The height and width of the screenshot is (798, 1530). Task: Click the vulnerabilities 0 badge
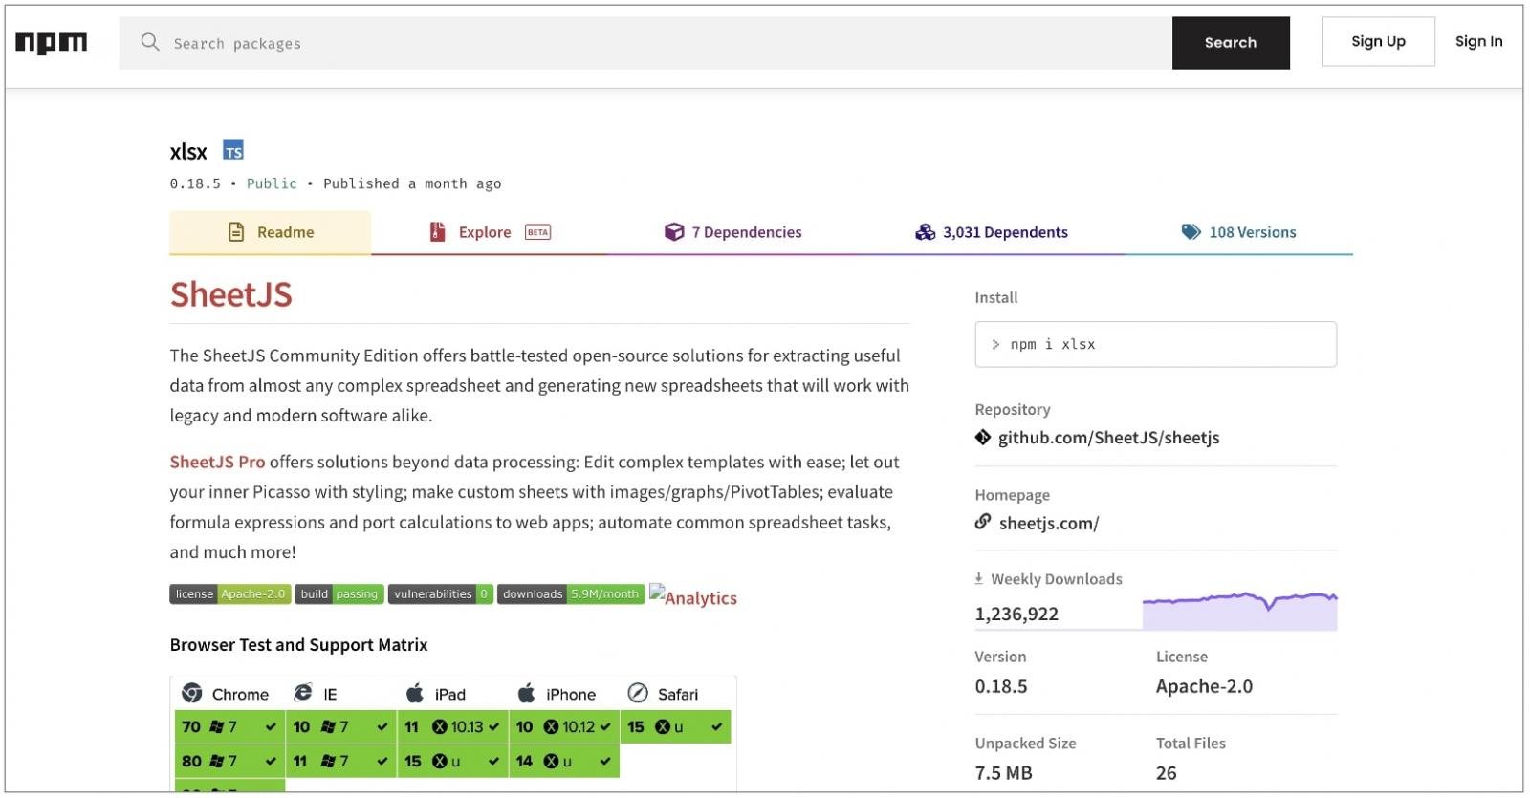coord(440,594)
